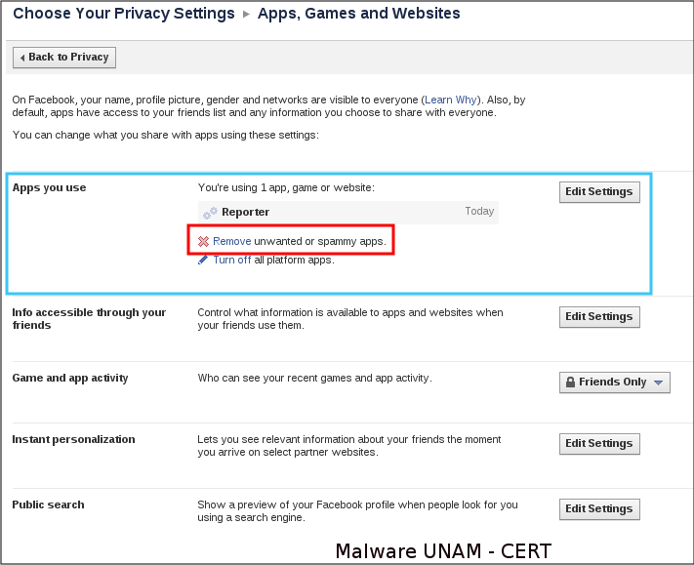Edit Settings for Instant personalization
This screenshot has width=694, height=565.
tap(599, 443)
